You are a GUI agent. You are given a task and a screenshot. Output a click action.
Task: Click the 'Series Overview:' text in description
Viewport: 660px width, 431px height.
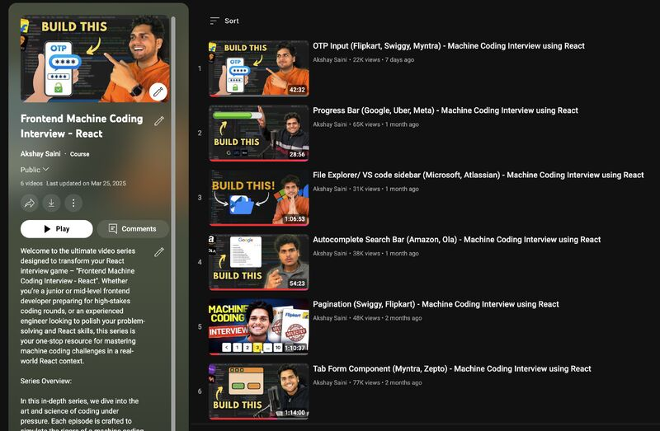46,381
